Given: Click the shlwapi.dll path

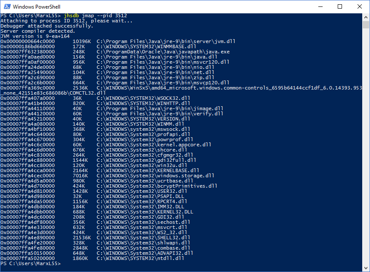Looking at the screenshot, I should click(x=143, y=244).
